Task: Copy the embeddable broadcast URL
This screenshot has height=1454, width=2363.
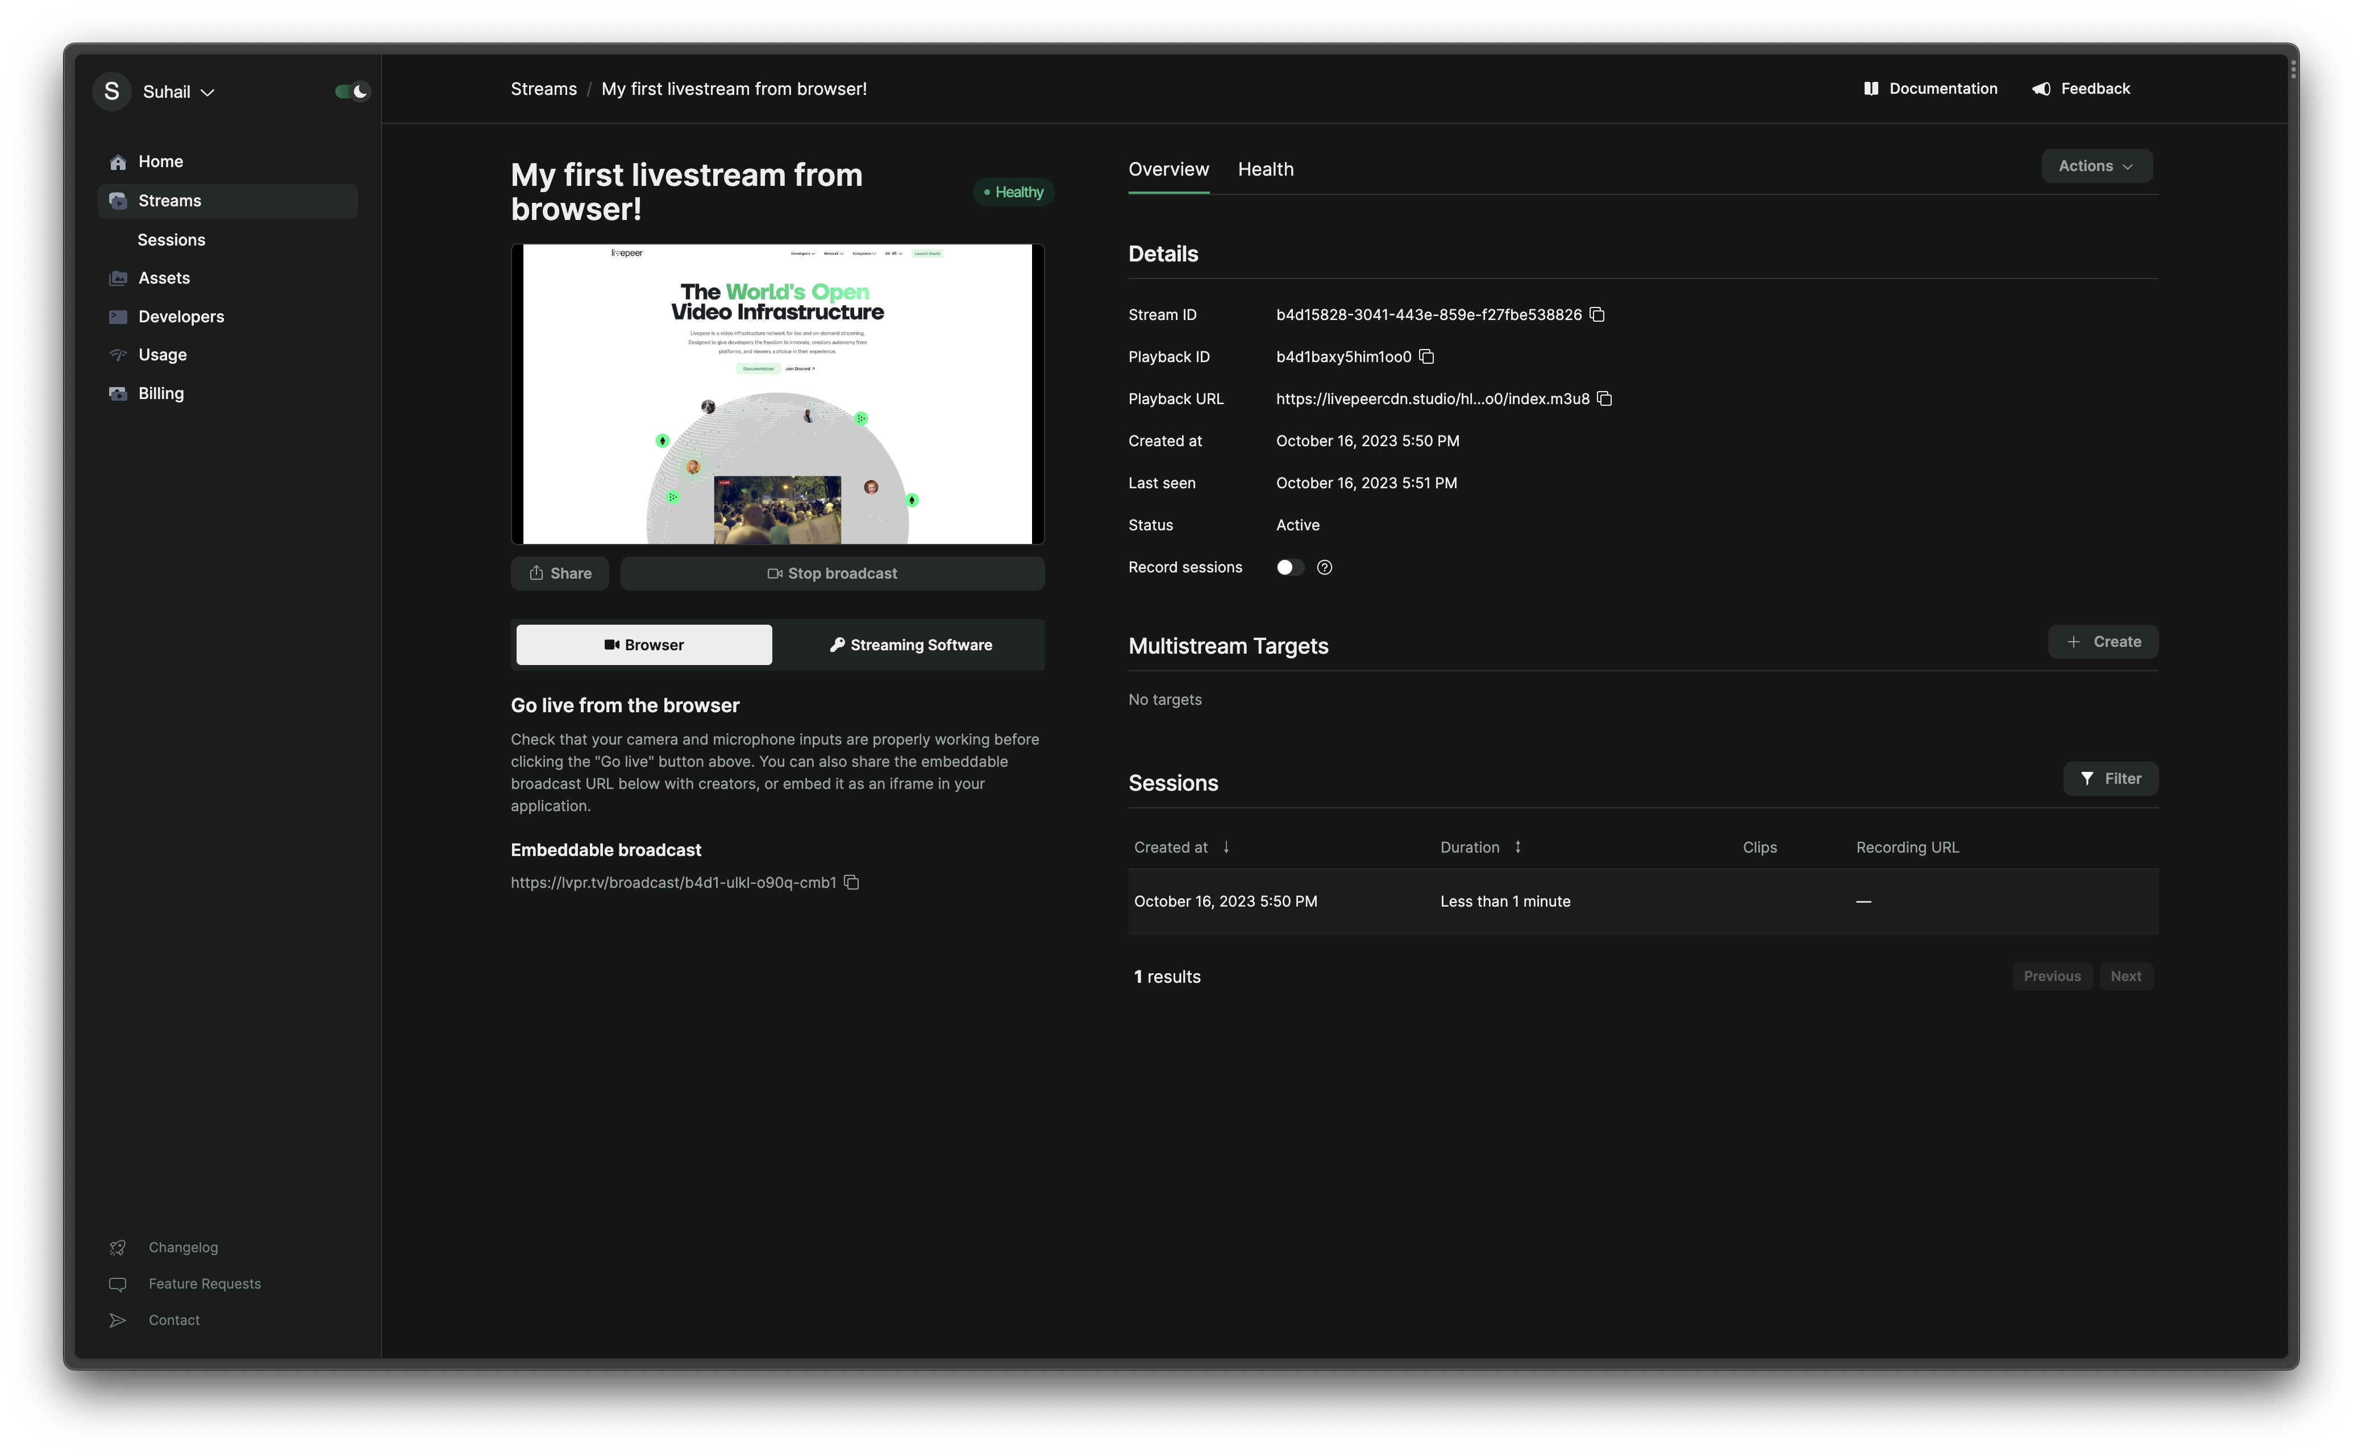Action: (852, 882)
